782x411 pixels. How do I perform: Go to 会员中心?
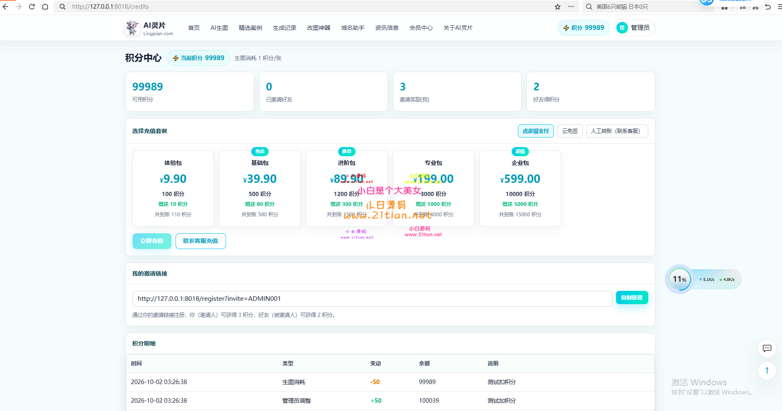click(421, 28)
